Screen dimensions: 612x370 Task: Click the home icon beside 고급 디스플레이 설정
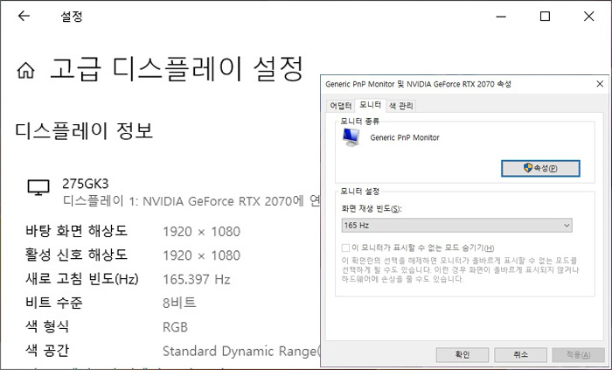[26, 71]
